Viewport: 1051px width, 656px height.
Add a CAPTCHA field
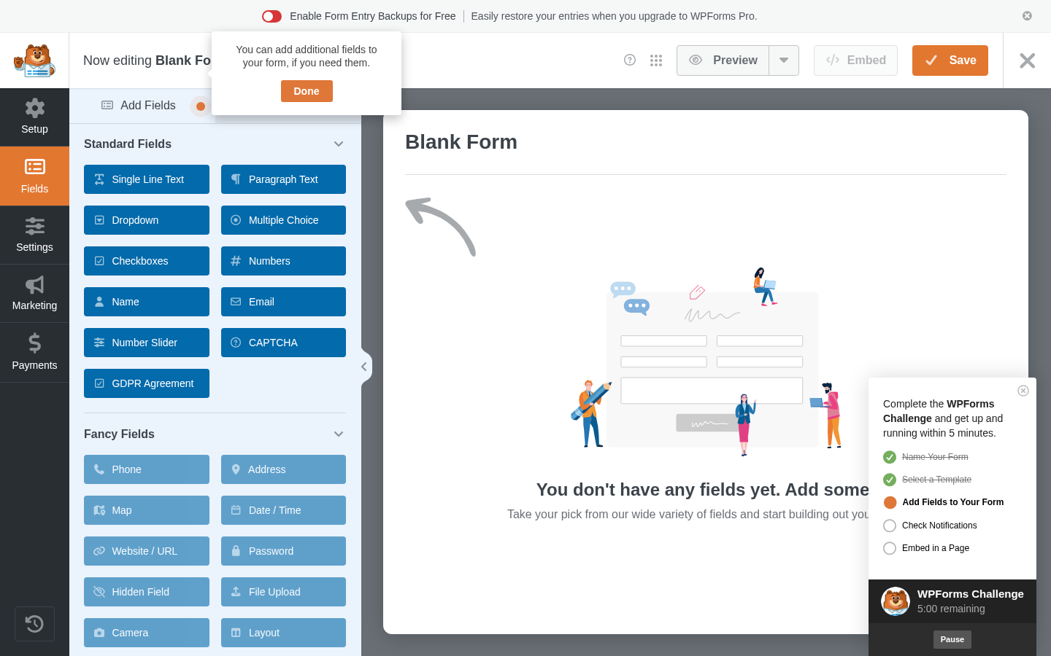pyautogui.click(x=283, y=343)
